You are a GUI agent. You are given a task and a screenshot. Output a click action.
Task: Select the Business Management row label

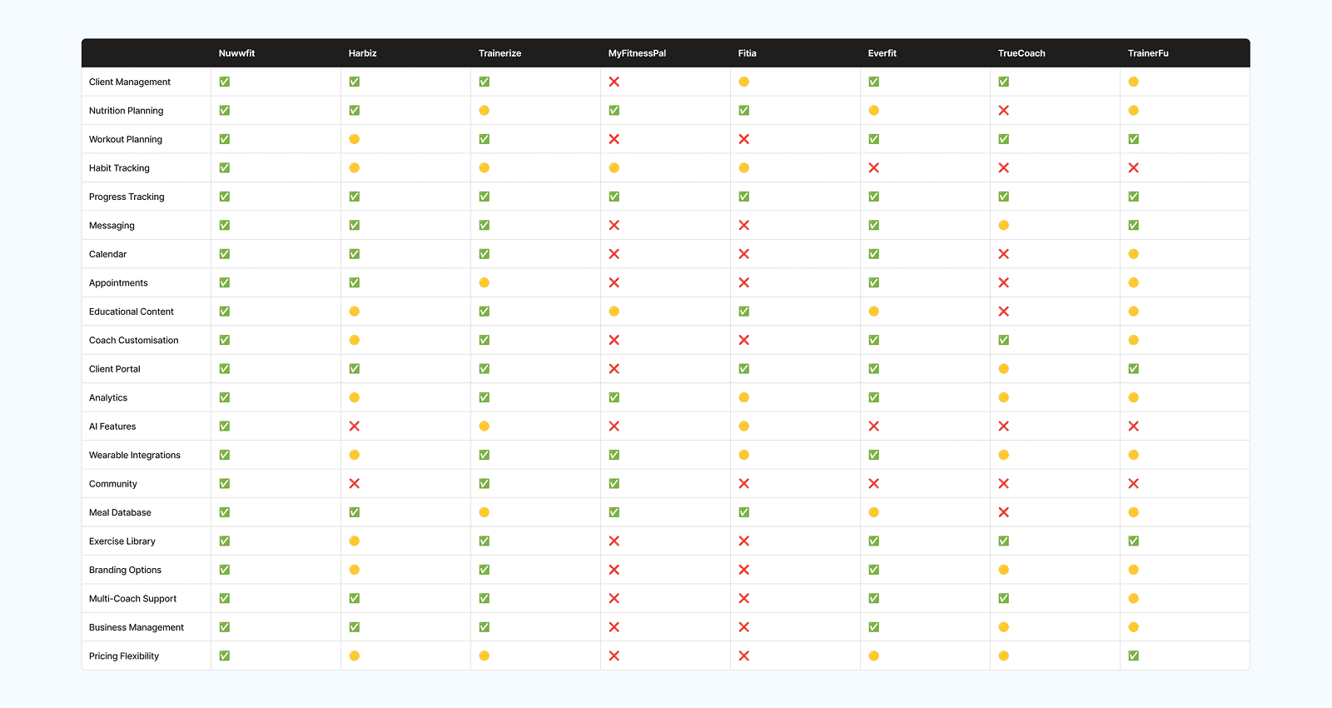point(137,627)
